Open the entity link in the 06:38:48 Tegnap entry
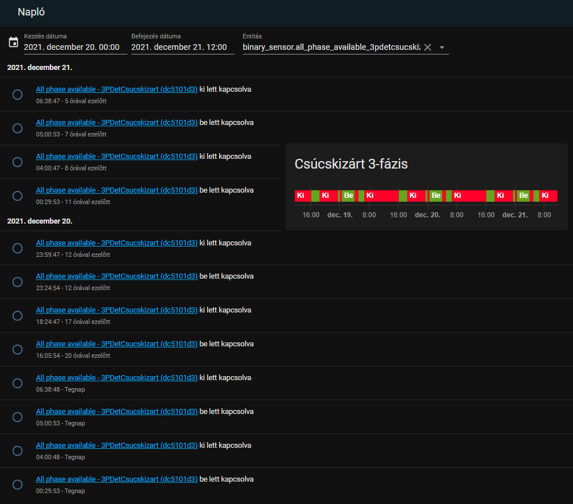573x504 pixels. point(116,378)
